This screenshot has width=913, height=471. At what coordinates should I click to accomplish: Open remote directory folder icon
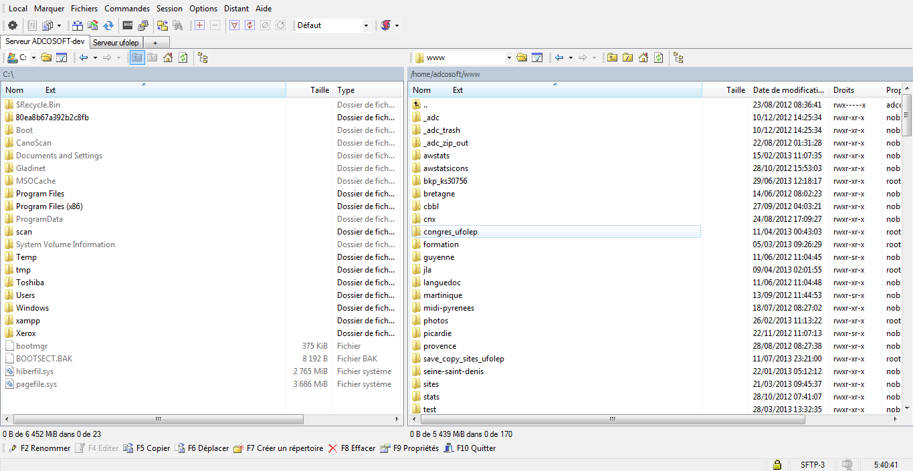point(522,57)
